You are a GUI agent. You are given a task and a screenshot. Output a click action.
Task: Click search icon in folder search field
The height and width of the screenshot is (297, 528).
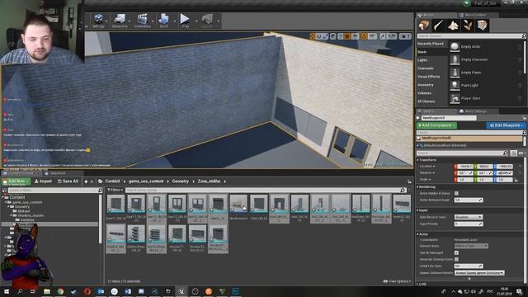point(100,191)
